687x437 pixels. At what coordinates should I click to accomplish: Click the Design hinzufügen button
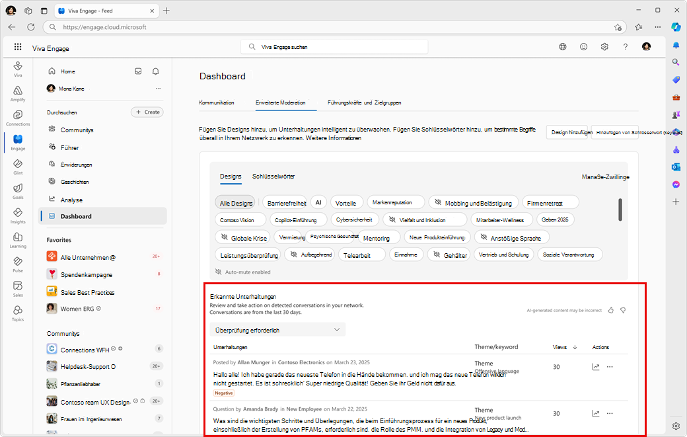click(567, 132)
